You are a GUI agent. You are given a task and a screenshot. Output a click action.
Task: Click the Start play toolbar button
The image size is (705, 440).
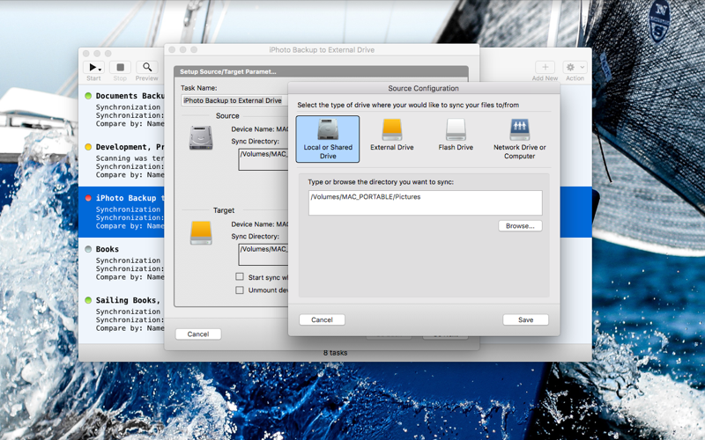pos(92,68)
